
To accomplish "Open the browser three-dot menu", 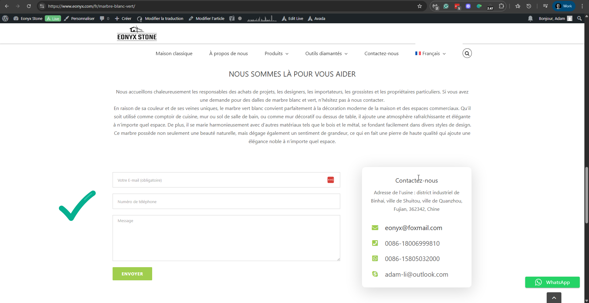I will tap(582, 6).
